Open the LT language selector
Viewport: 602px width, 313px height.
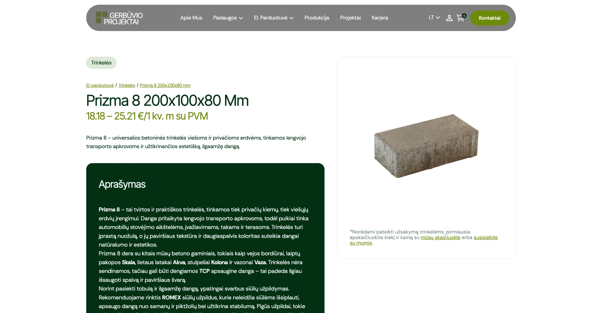(434, 17)
